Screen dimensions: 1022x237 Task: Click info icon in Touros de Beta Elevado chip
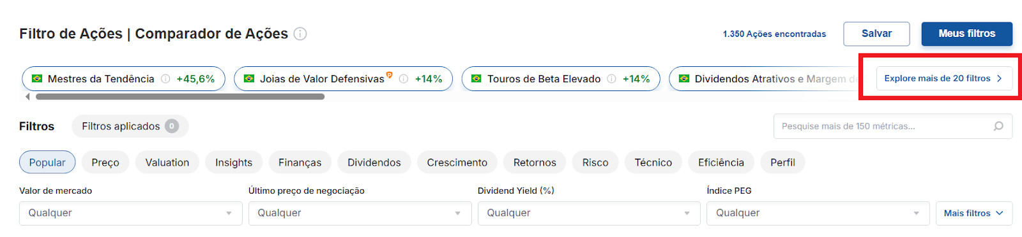click(x=611, y=79)
